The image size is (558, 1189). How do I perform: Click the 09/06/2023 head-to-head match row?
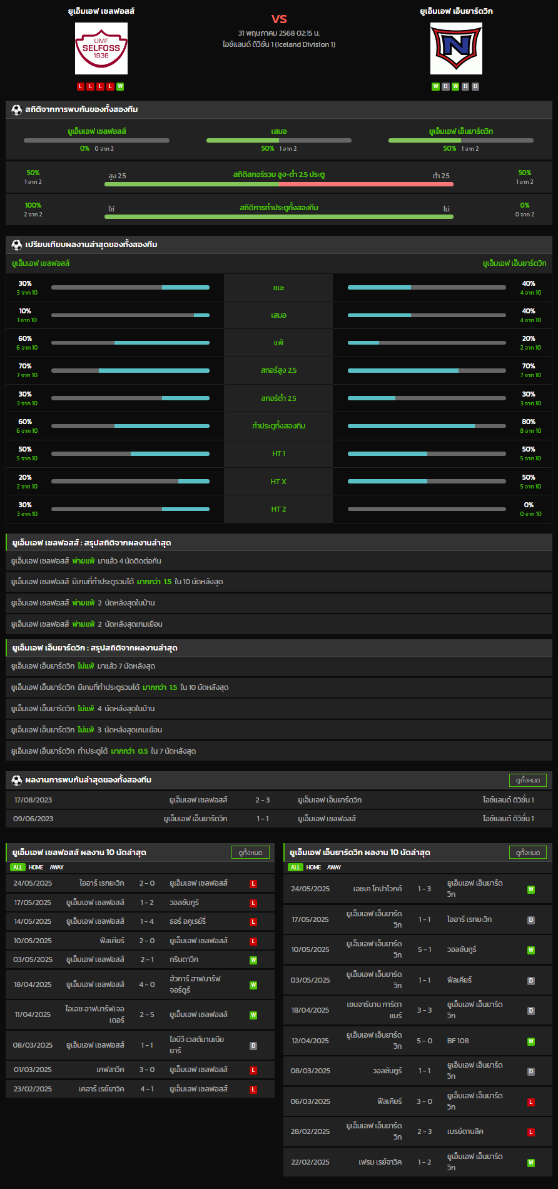[x=279, y=819]
